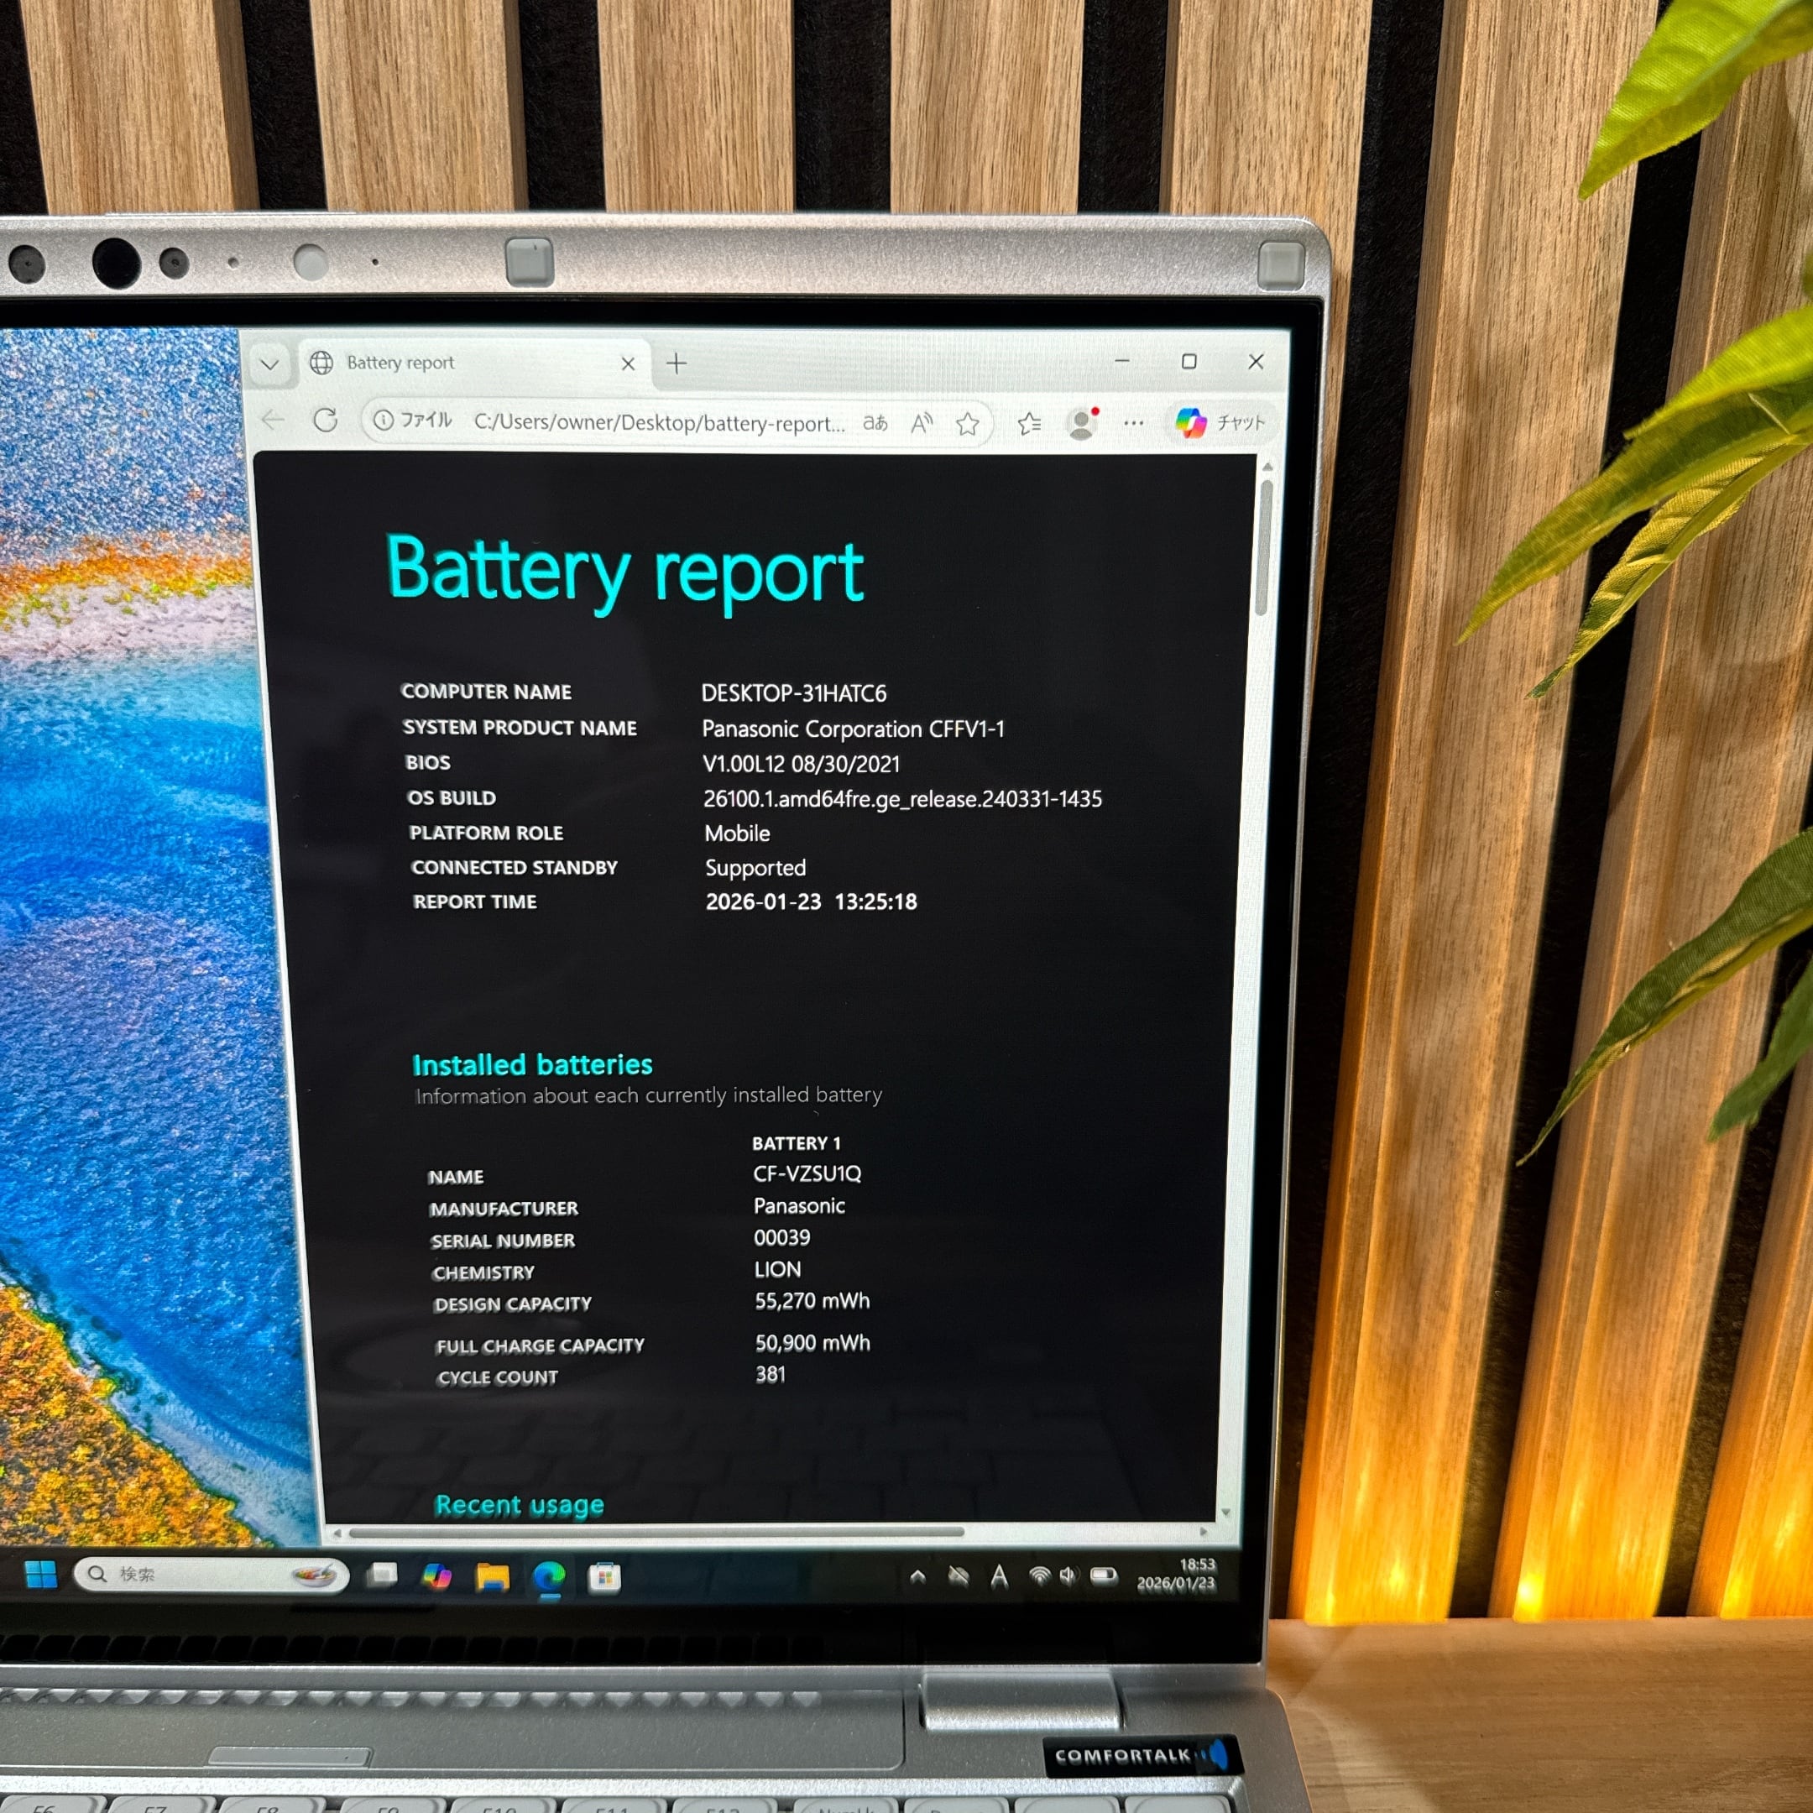Viewport: 1813px width, 1813px height.
Task: Click the battery name CF-VZSU1Q
Action: [x=807, y=1174]
